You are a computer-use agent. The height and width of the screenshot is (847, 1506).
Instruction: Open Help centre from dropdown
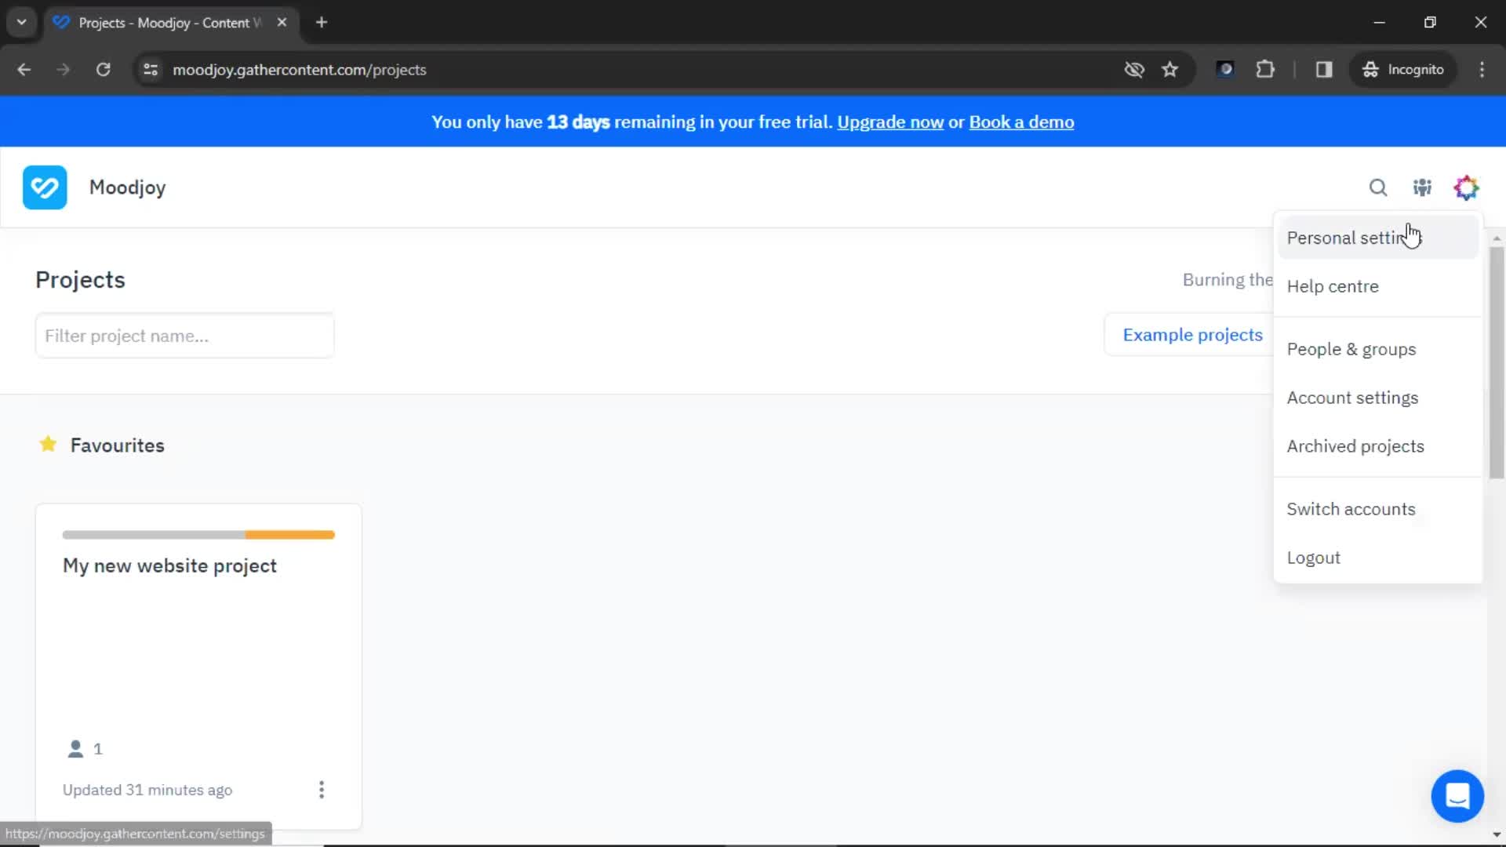point(1333,285)
